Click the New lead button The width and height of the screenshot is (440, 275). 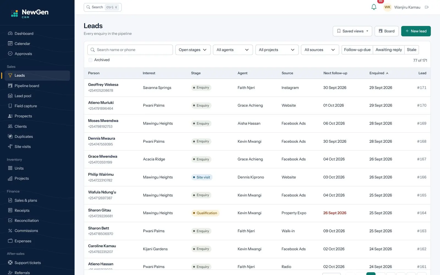coord(416,31)
